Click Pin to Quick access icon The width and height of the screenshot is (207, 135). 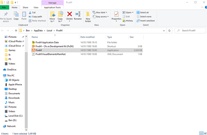(6, 14)
